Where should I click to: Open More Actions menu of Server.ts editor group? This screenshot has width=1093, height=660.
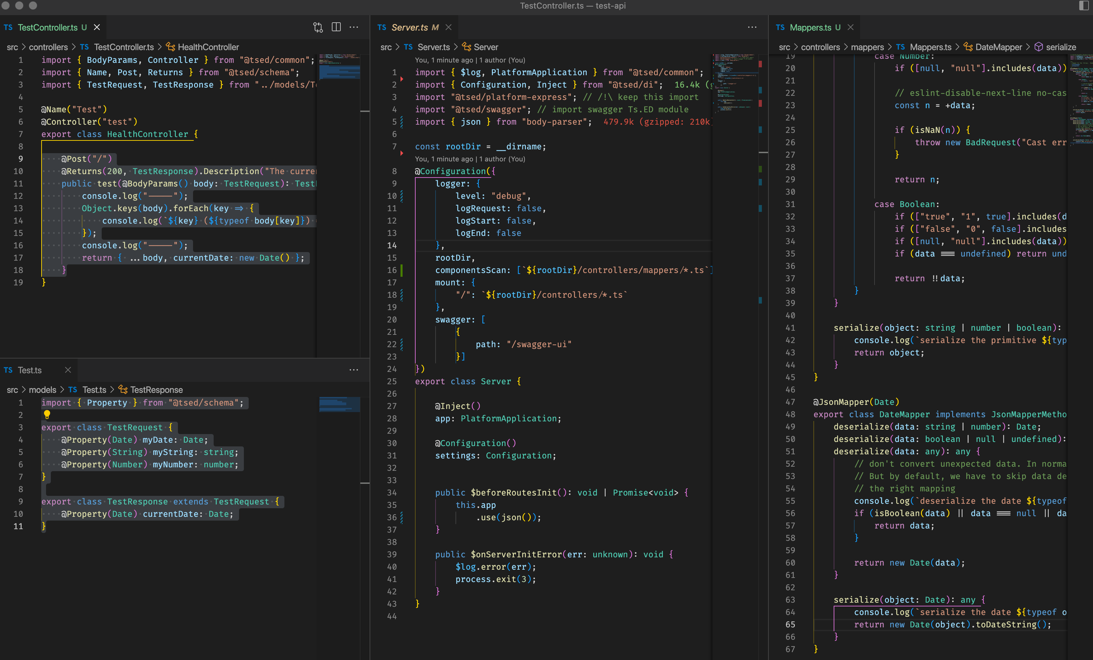[752, 27]
